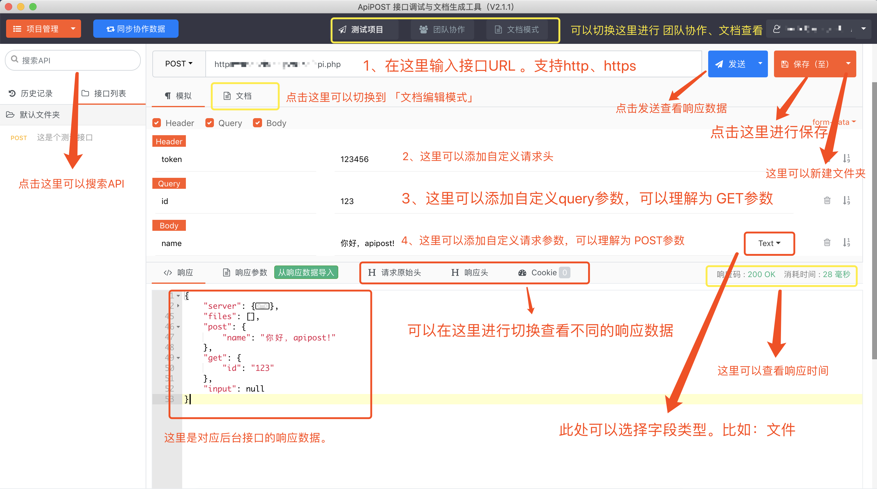The image size is (877, 489).
Task: Click the trash icon in Body name row
Action: [x=827, y=243]
